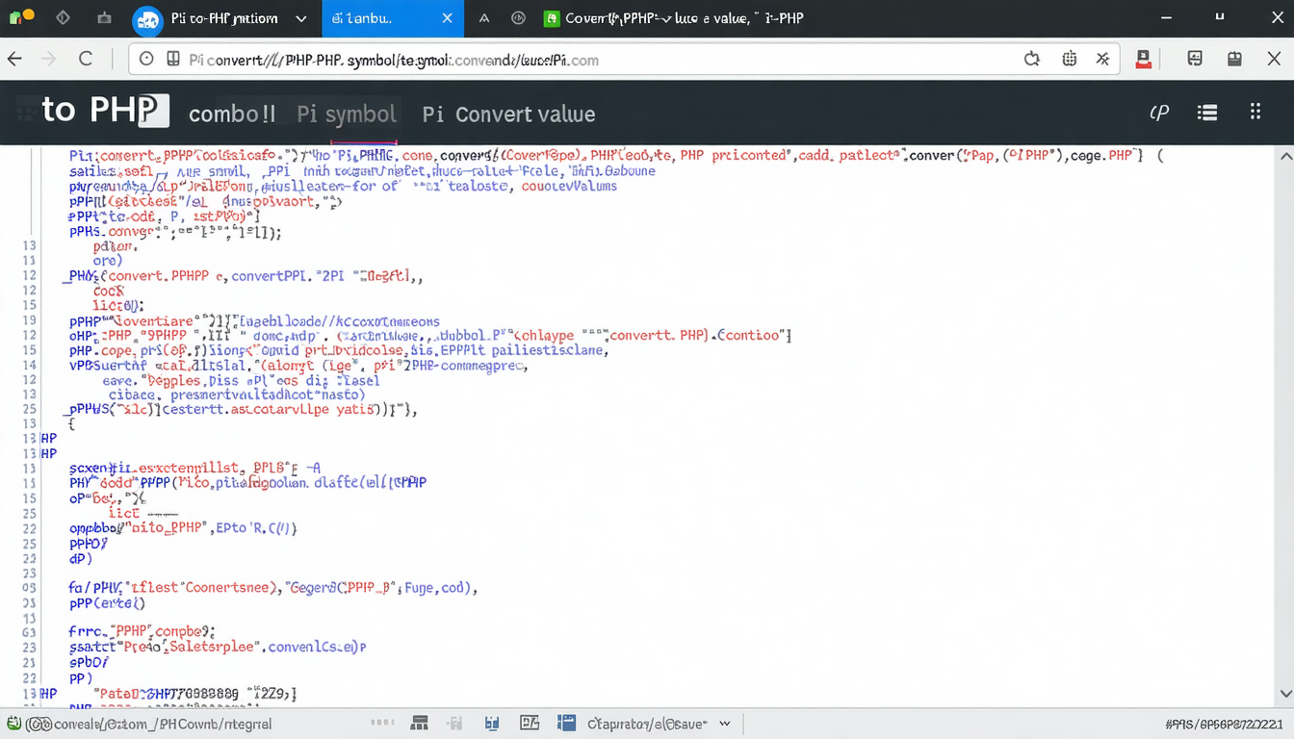1294x739 pixels.
Task: Reload the page with refresh icon
Action: coord(86,59)
